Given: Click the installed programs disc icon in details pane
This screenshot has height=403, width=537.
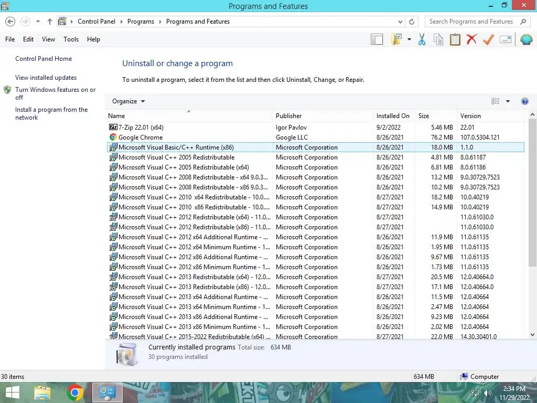Looking at the screenshot, I should 127,354.
